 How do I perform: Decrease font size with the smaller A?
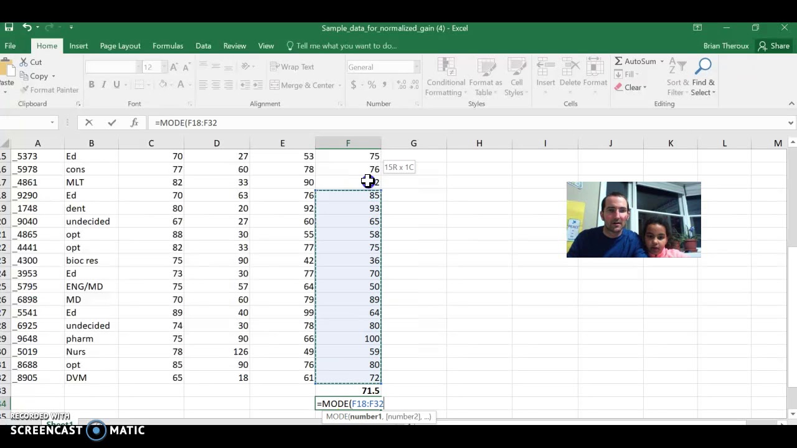(187, 67)
